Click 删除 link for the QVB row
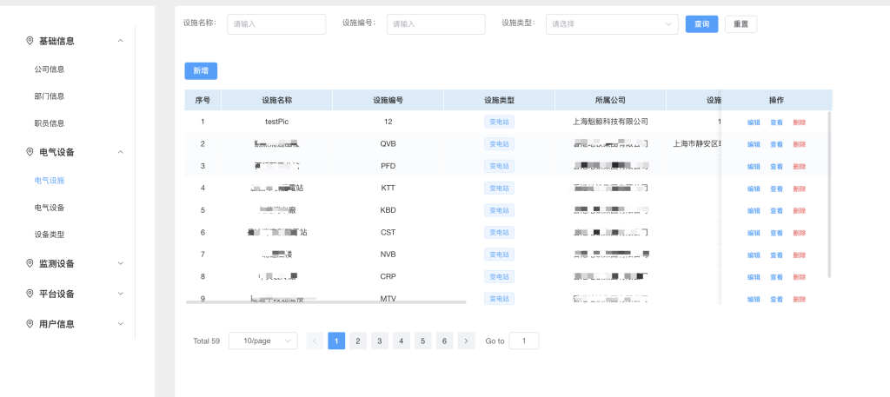 point(799,144)
